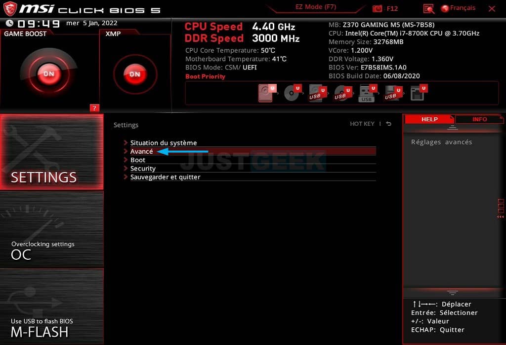The image size is (506, 345).
Task: Select the USB CD-ROM boot icon
Action: click(x=343, y=93)
